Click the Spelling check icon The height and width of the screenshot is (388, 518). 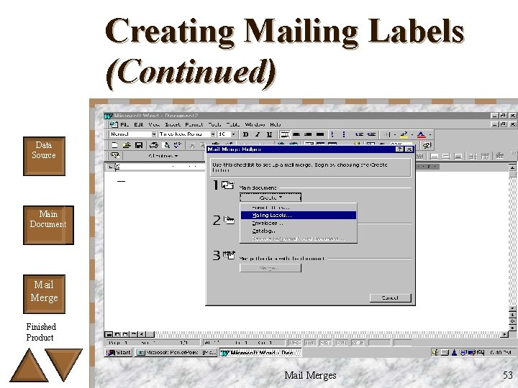click(x=178, y=145)
